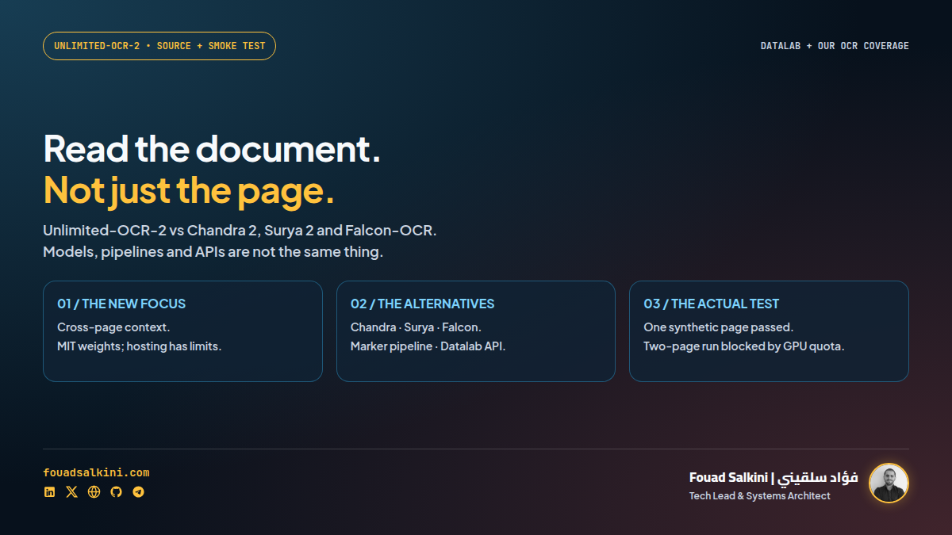Click the 'Cross-page context.' line
This screenshot has width=952, height=535.
tap(113, 327)
